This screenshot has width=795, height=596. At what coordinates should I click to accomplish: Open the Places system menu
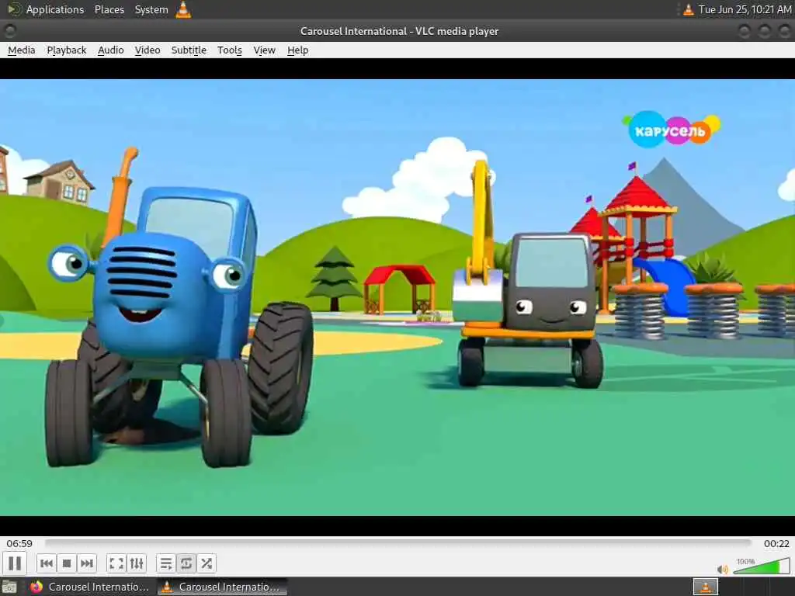[x=109, y=9]
